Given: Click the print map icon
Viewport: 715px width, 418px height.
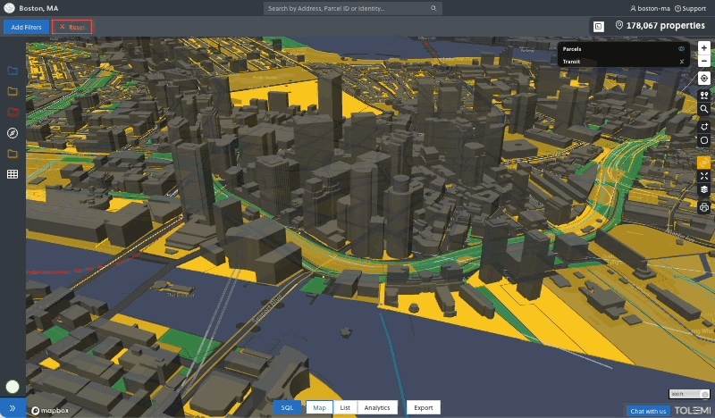Looking at the screenshot, I should click(704, 207).
